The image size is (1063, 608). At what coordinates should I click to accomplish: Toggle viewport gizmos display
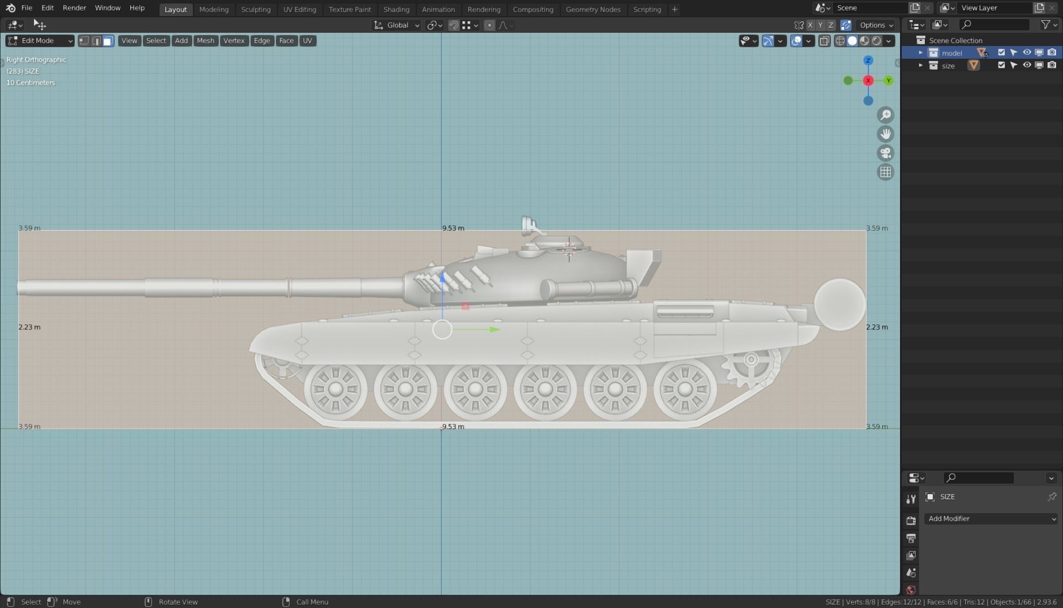pyautogui.click(x=768, y=41)
